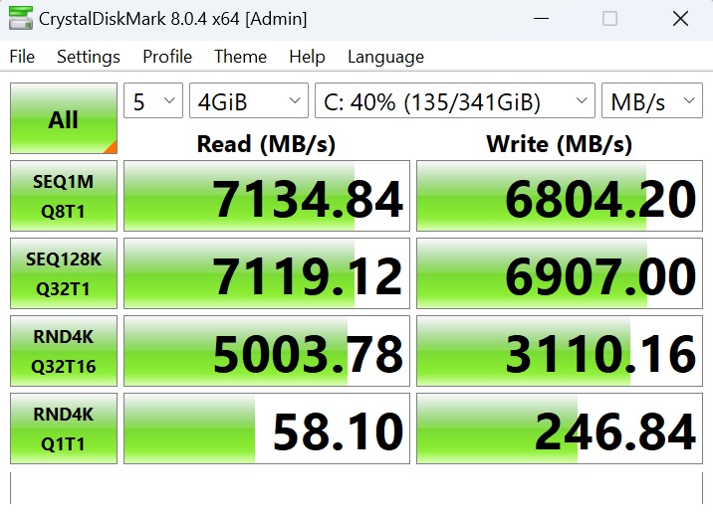Open the drive selector showing C: 40%
The width and height of the screenshot is (713, 514).
(454, 101)
